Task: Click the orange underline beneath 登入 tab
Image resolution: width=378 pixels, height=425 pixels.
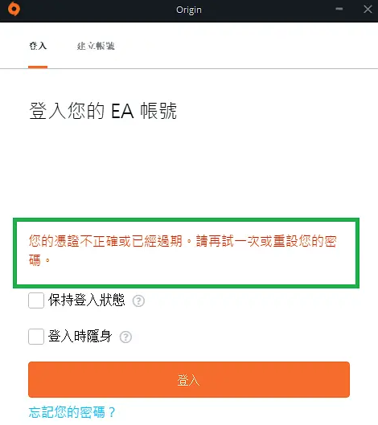Action: (38, 67)
